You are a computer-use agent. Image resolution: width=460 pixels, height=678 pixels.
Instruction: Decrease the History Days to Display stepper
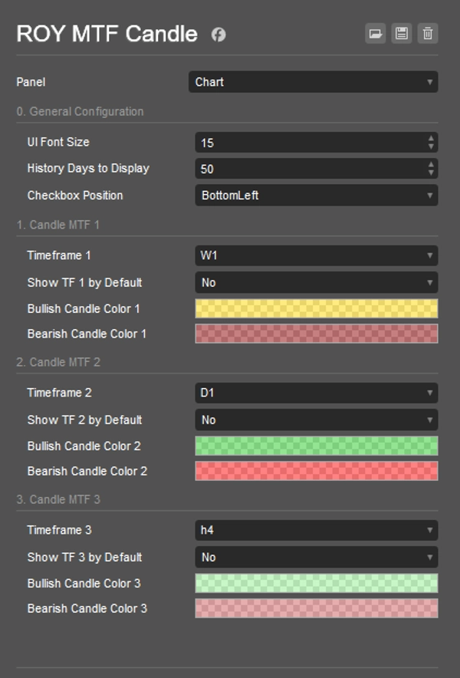click(x=431, y=173)
